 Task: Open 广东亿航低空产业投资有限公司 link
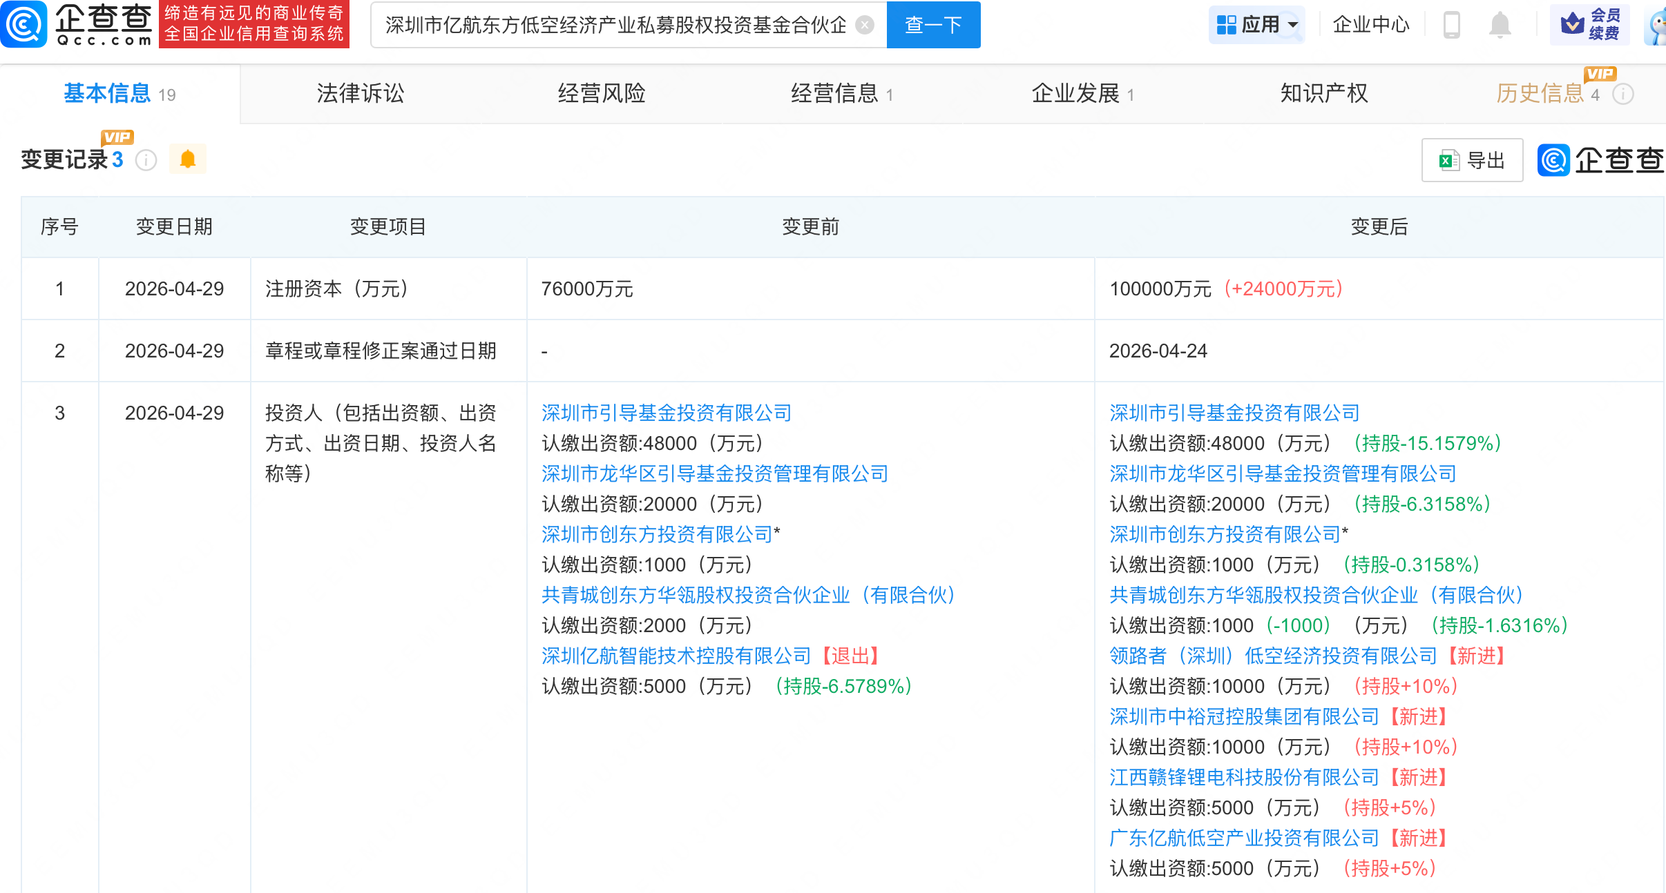click(x=1244, y=838)
